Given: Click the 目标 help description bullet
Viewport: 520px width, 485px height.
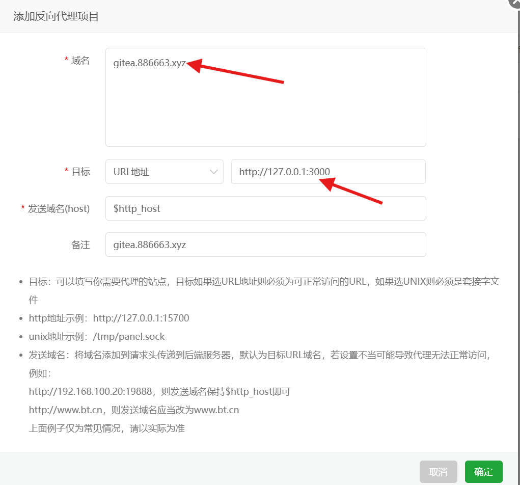Looking at the screenshot, I should click(x=264, y=282).
